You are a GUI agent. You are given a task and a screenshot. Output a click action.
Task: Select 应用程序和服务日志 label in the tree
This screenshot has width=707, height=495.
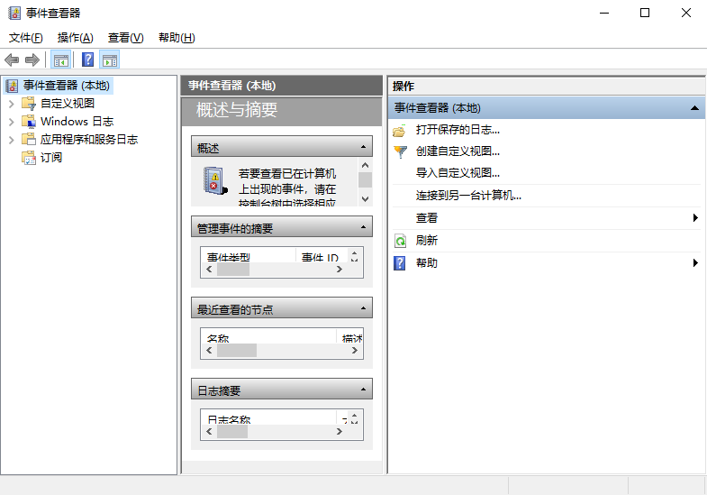[89, 140]
